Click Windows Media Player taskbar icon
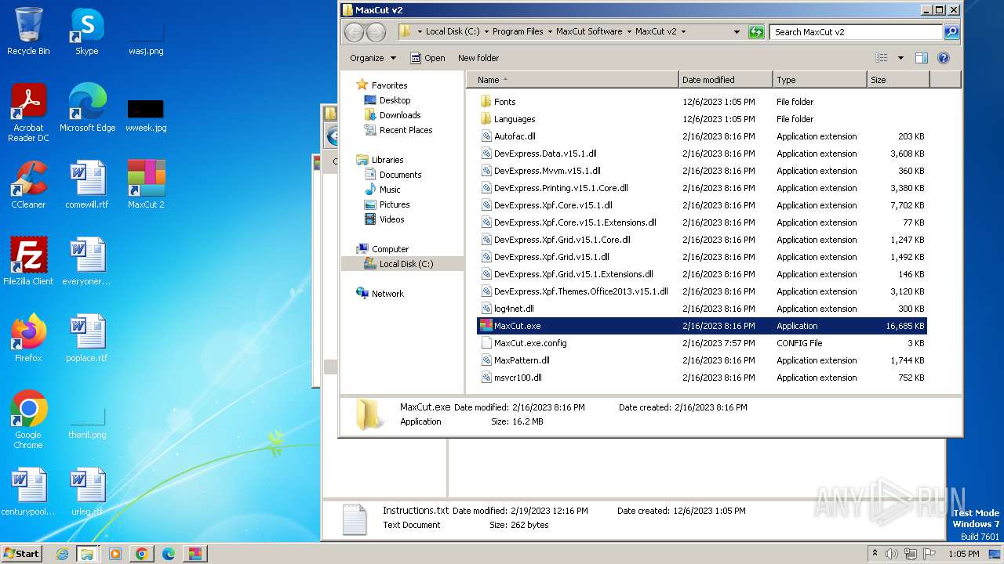Screen dimensions: 1004x564 point(115,554)
